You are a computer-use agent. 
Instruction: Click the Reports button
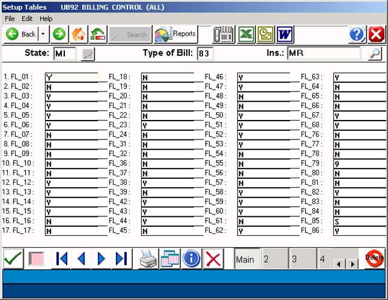[x=176, y=35]
